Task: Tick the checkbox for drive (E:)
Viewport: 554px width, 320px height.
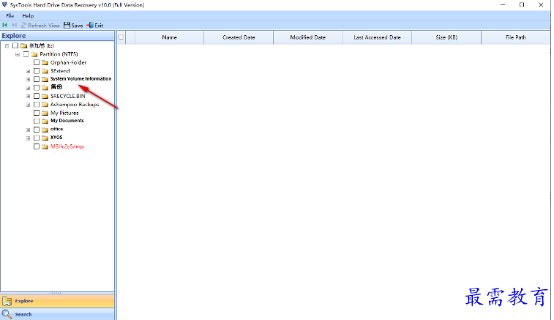Action: (15, 45)
